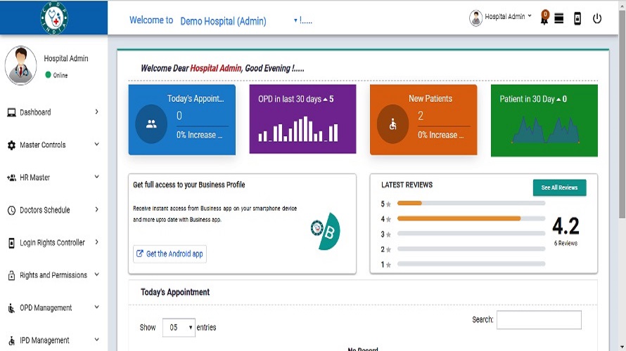
Task: Open the show entries count dropdown
Action: (178, 327)
